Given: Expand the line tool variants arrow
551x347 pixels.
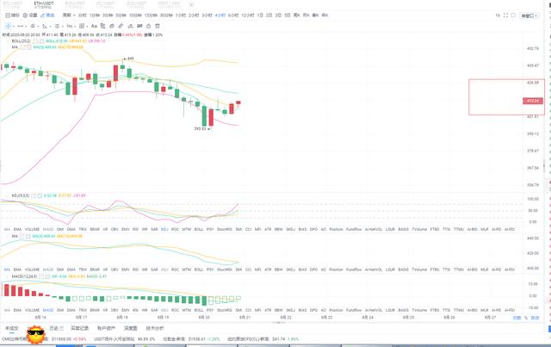Looking at the screenshot, I should point(26,27).
